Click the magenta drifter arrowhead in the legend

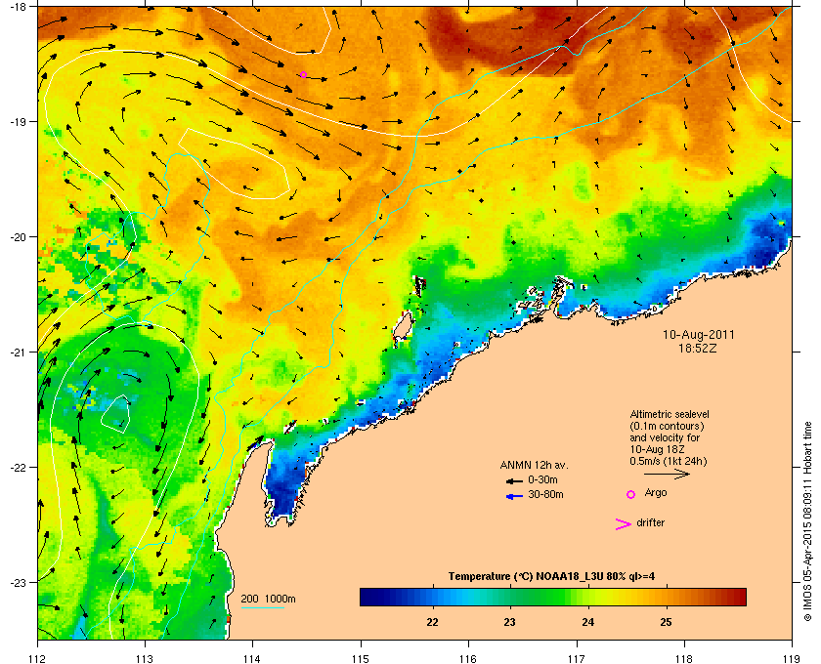tap(624, 524)
